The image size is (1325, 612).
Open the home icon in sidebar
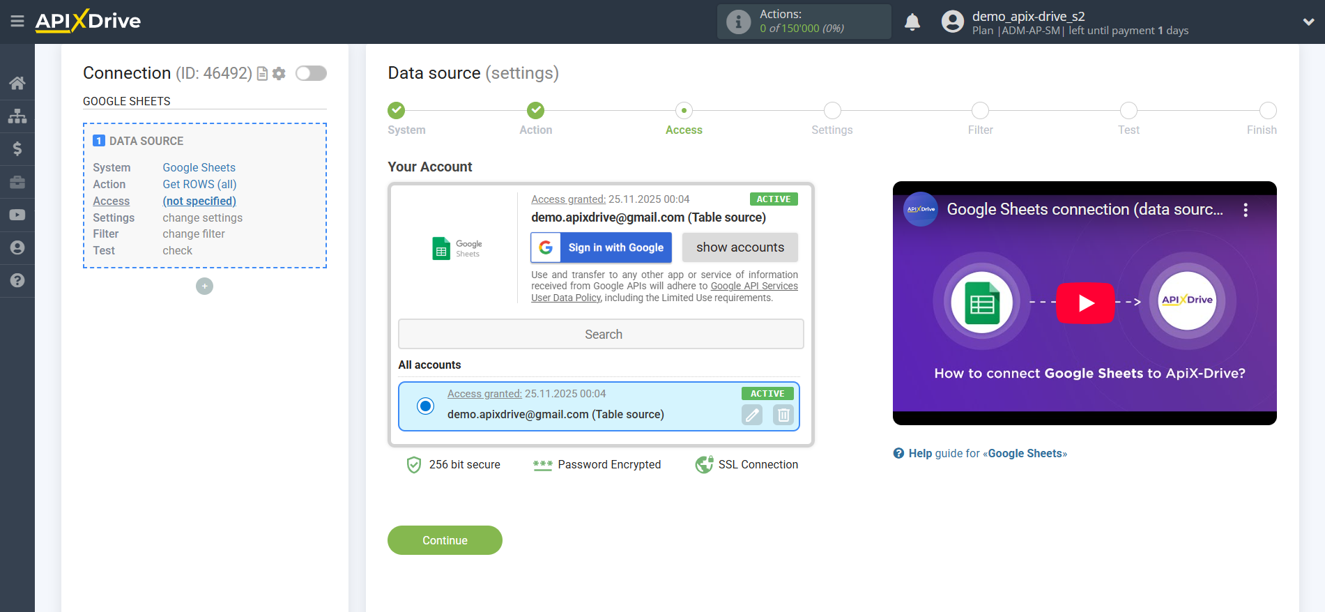(17, 83)
